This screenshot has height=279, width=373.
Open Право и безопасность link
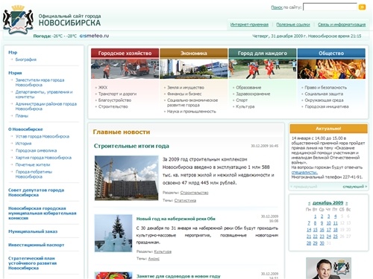coord(325,88)
